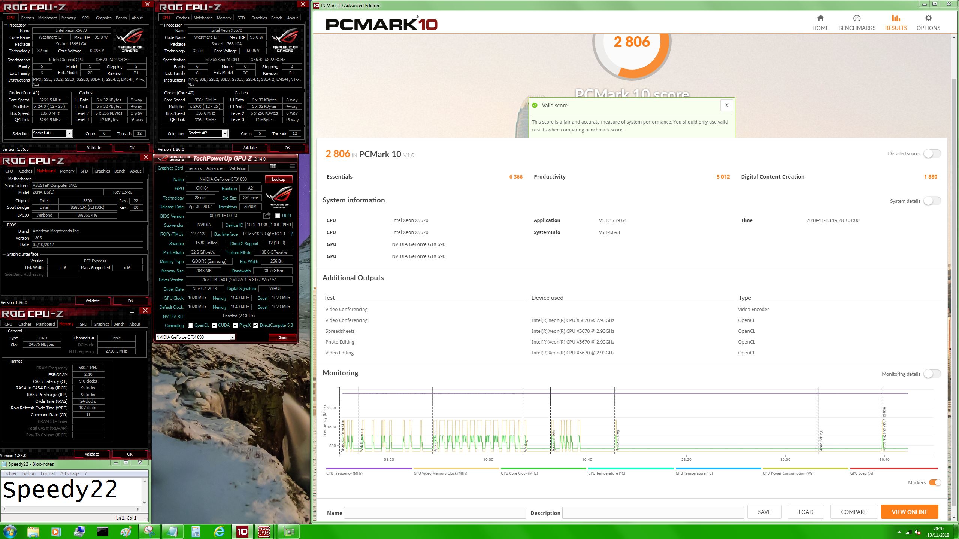Open PCMark 10 Options gear
959x539 pixels.
[928, 23]
